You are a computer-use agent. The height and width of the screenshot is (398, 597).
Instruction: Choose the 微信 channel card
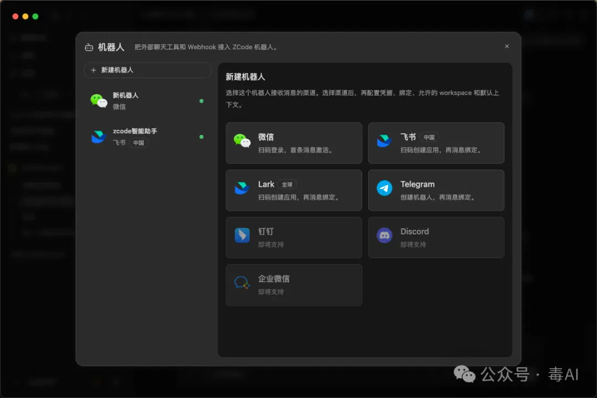click(294, 143)
